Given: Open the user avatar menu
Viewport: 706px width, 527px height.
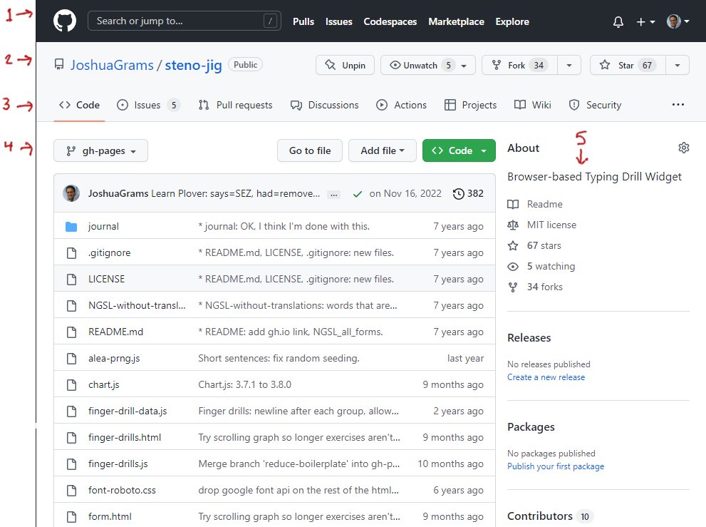Looking at the screenshot, I should pyautogui.click(x=678, y=21).
